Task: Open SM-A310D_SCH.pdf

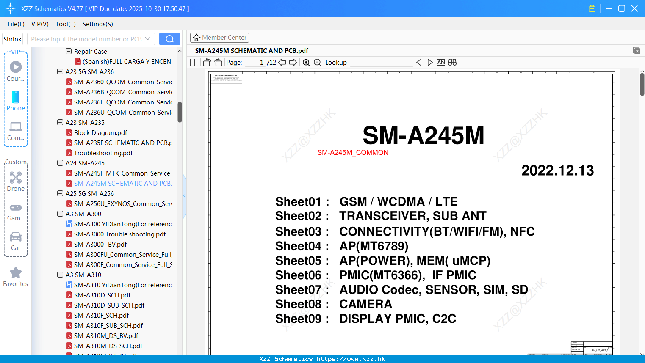Action: 98,295
